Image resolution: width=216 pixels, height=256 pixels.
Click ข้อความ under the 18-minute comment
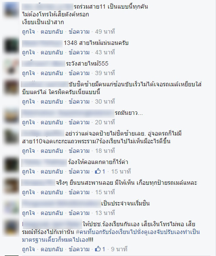point(79,151)
